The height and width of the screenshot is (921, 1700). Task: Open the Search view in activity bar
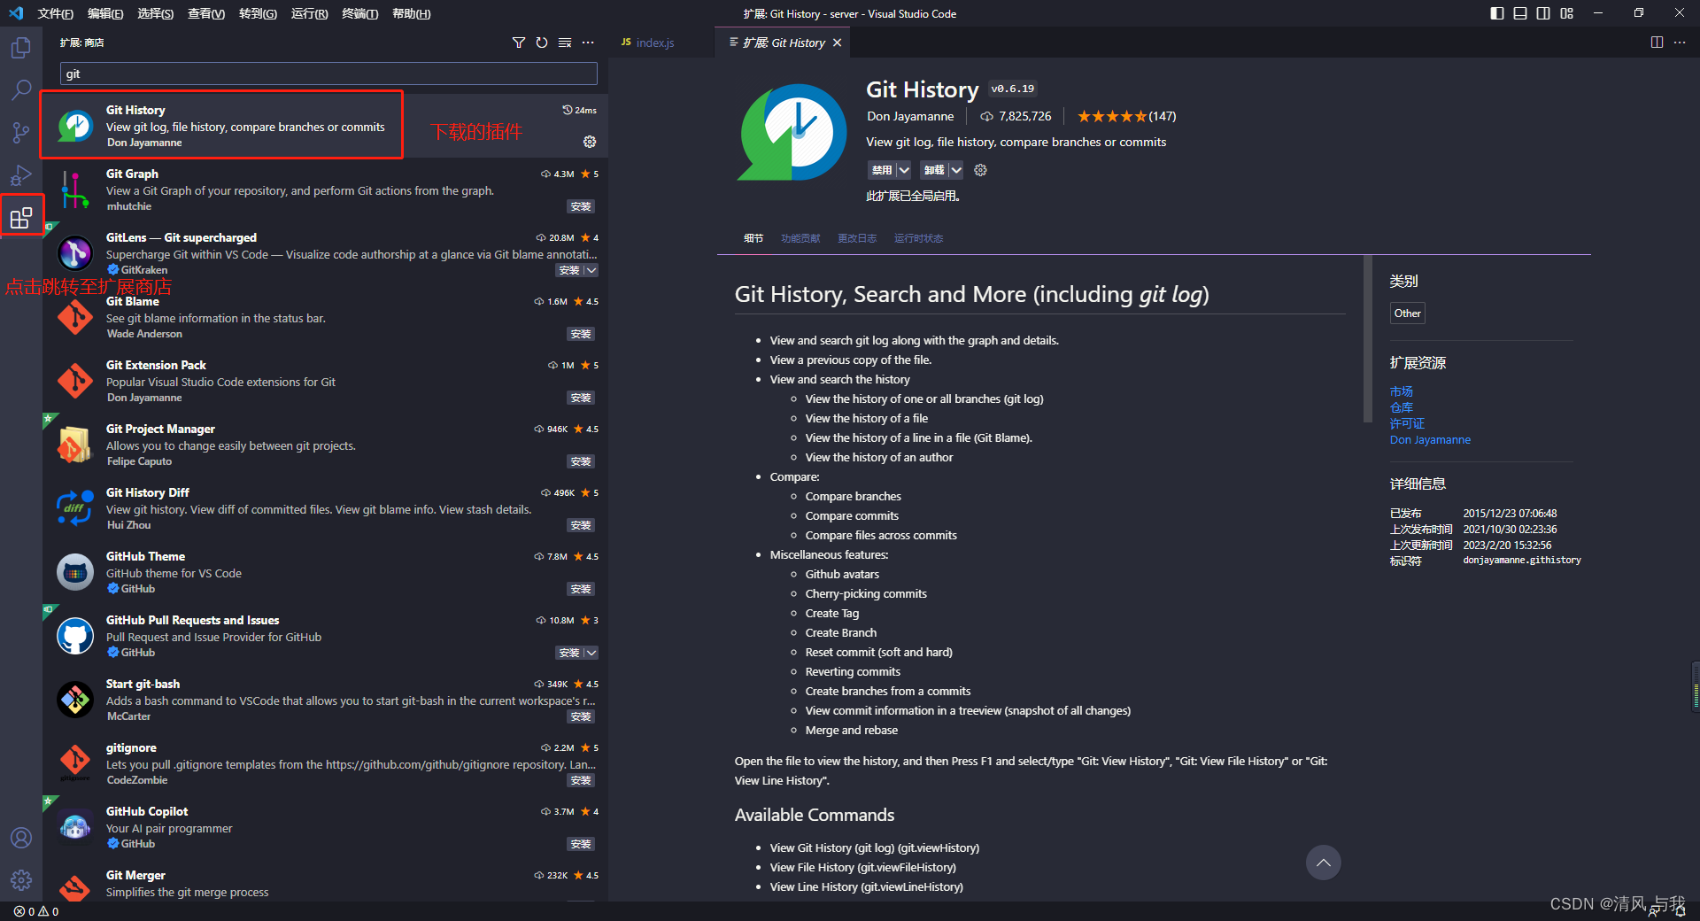(21, 89)
